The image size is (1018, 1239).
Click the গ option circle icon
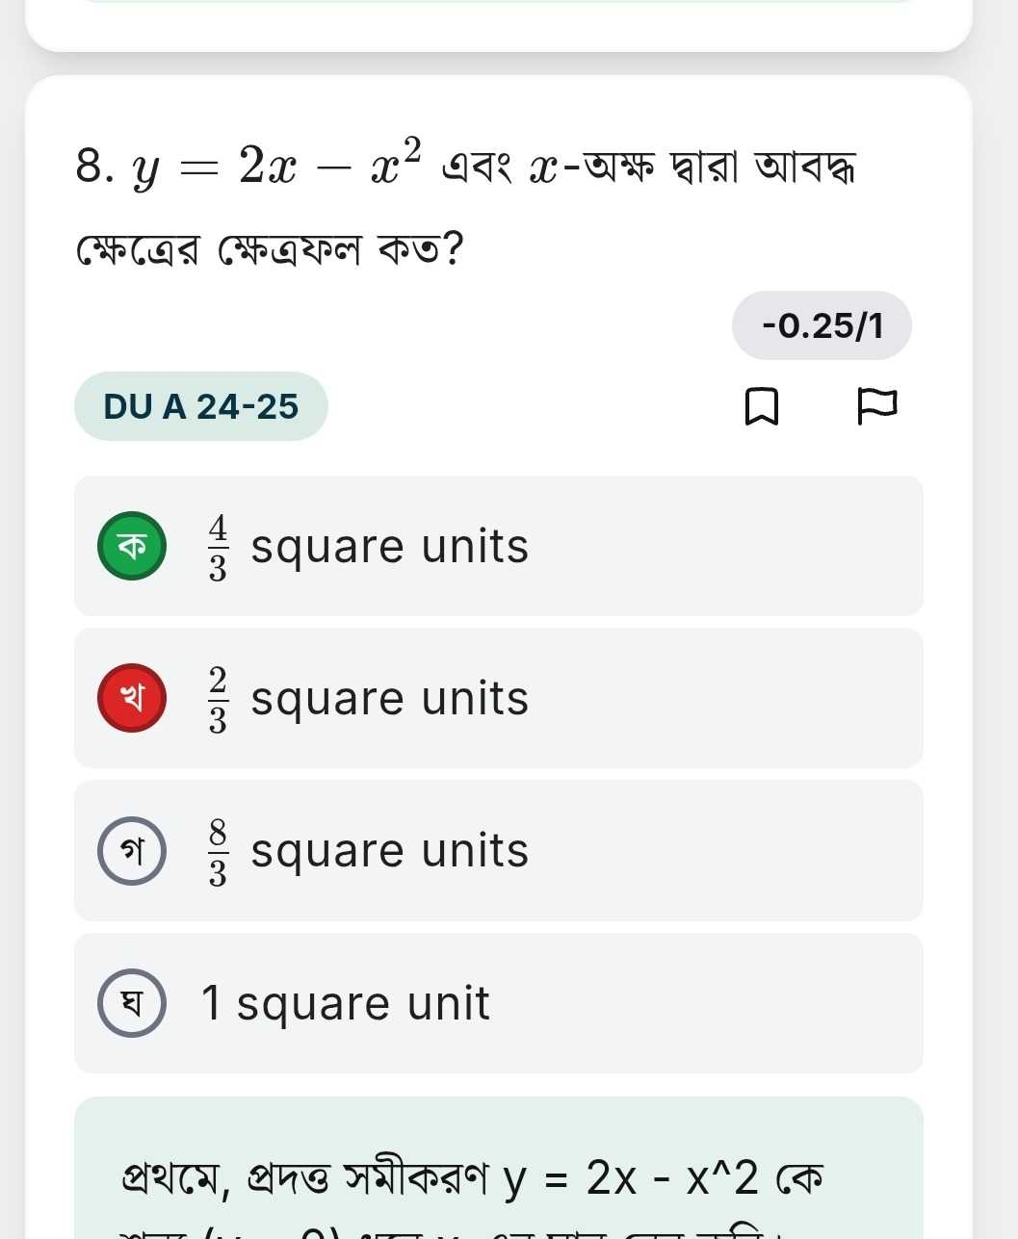131,850
